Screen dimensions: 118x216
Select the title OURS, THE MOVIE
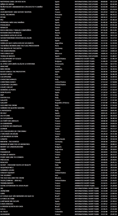tap(8, 14)
